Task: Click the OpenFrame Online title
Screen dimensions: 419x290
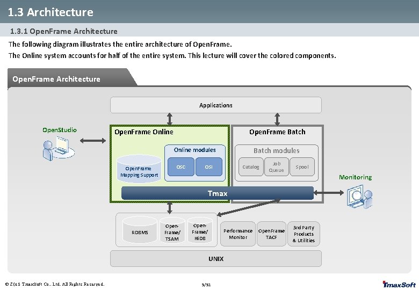Action: [144, 132]
